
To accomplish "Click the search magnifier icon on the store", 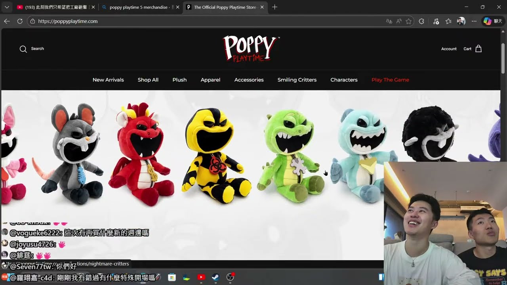I will 23,49.
